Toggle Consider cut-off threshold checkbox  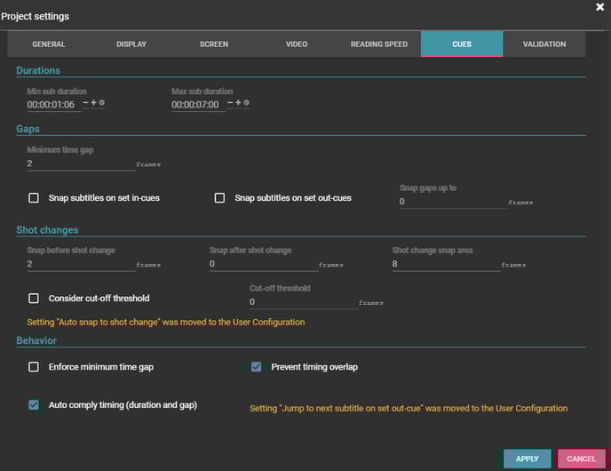coord(34,299)
